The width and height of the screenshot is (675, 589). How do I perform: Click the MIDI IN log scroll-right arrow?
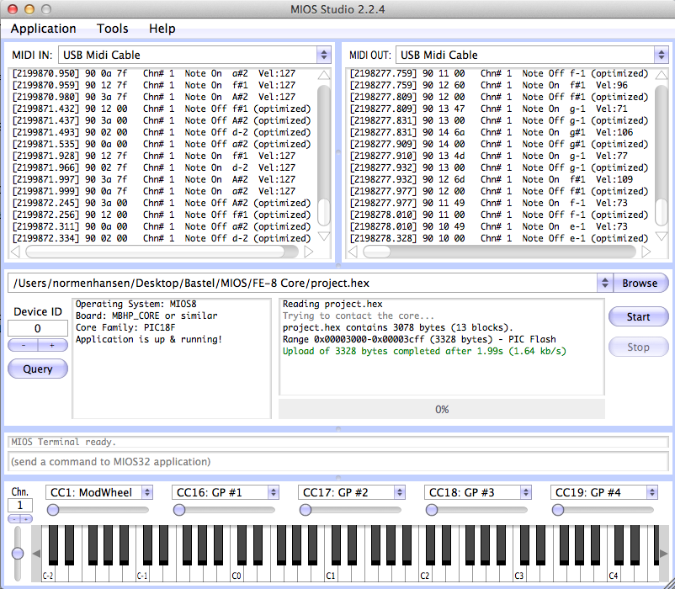click(x=308, y=252)
